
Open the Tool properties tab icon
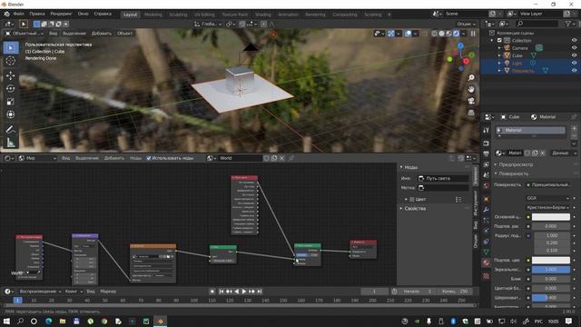pyautogui.click(x=487, y=131)
